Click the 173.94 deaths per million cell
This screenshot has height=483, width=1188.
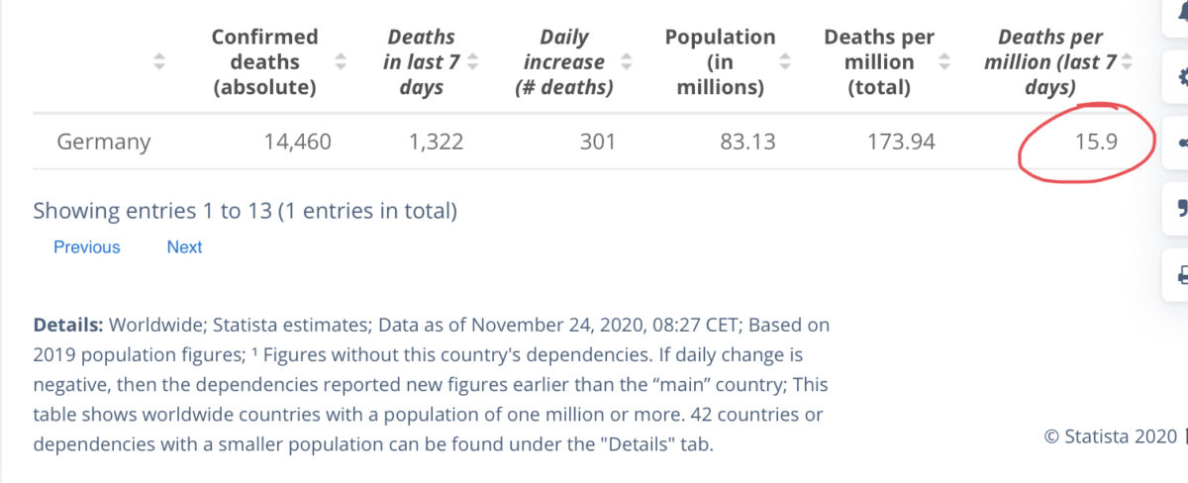coord(901,142)
